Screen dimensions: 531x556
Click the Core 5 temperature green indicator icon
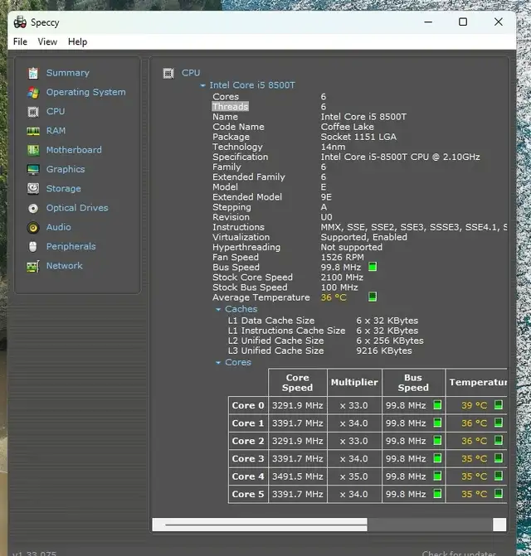click(499, 493)
